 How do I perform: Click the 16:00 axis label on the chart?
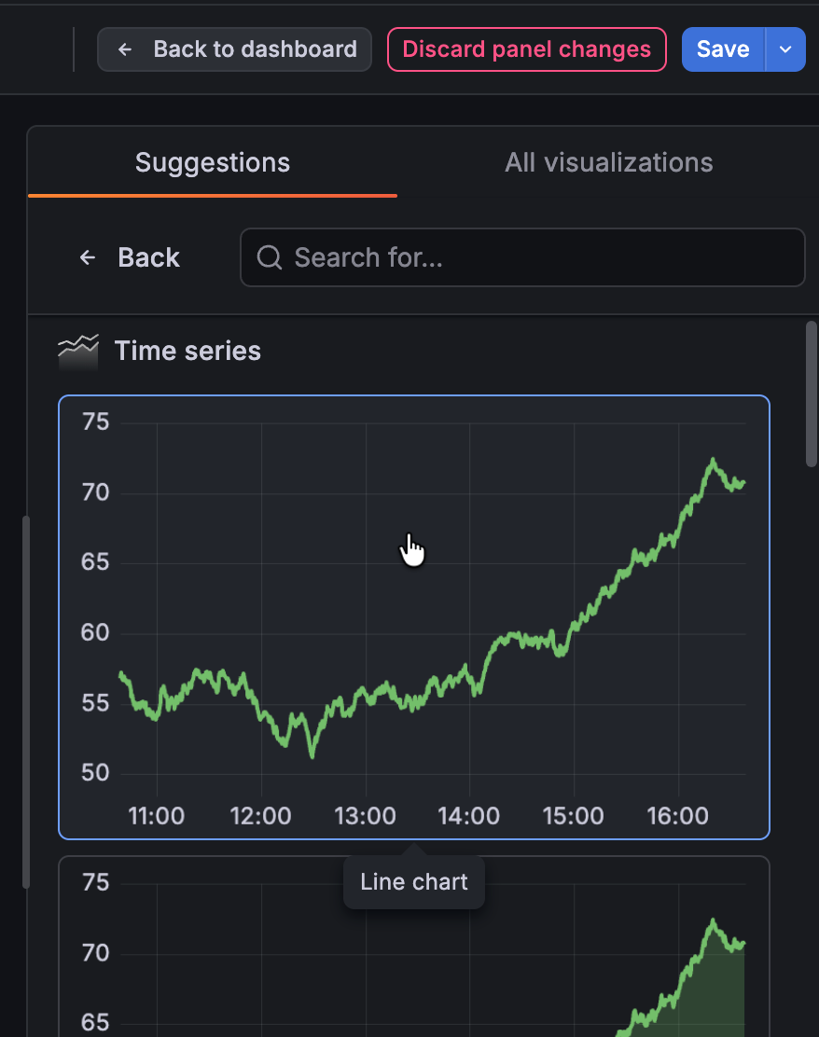tap(678, 816)
